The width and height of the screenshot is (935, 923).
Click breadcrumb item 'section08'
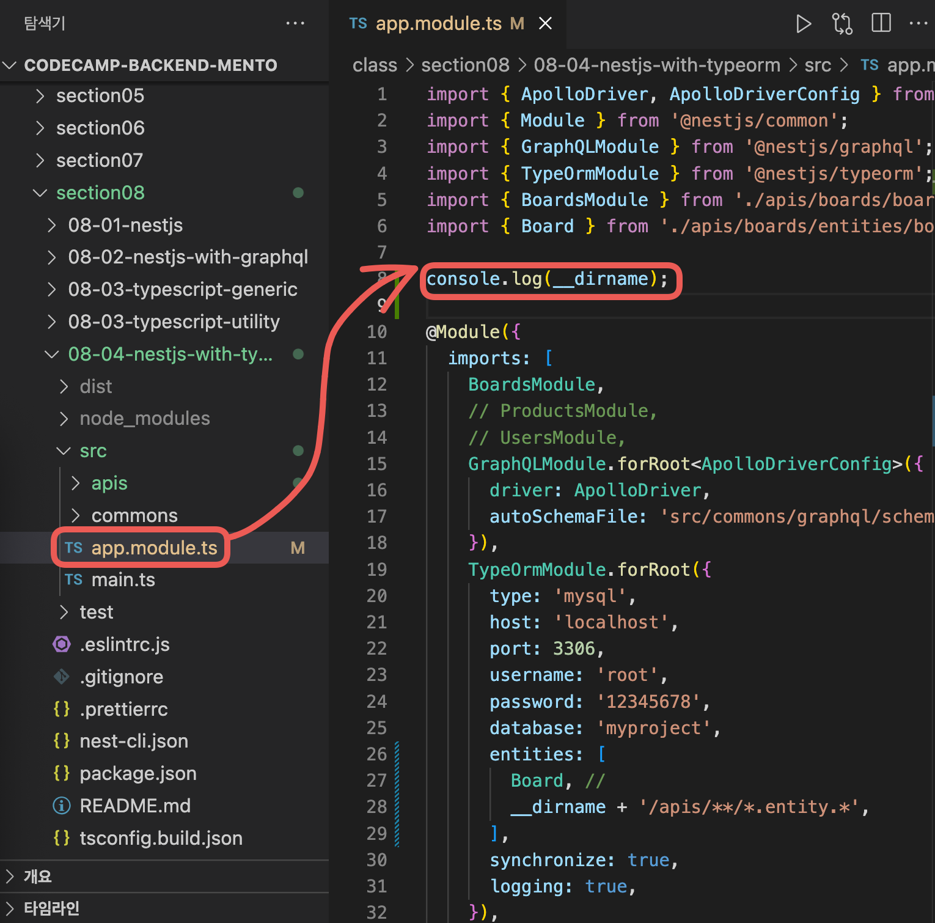[465, 65]
